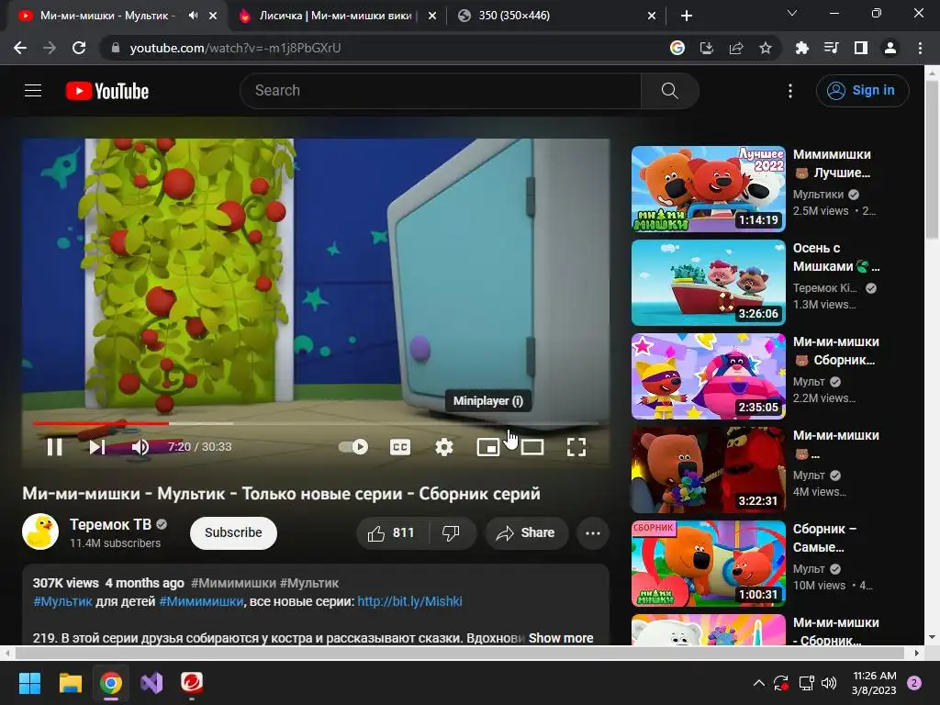Open File Explorer from taskbar
This screenshot has height=705, width=940.
pyautogui.click(x=70, y=683)
